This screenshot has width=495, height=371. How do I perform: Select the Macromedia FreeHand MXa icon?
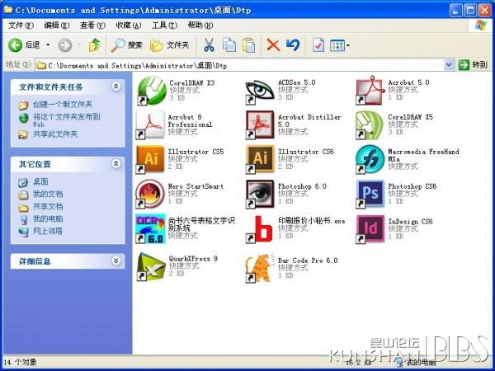click(x=370, y=159)
